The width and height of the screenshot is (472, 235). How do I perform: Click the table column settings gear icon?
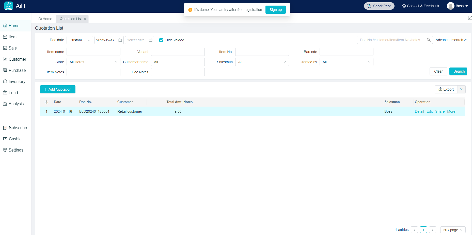click(46, 102)
